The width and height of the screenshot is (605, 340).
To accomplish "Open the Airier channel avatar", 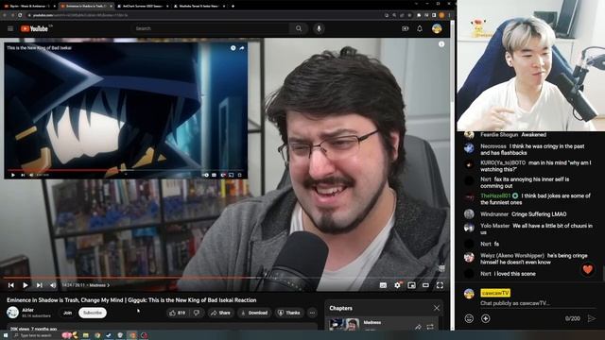I will (12, 313).
